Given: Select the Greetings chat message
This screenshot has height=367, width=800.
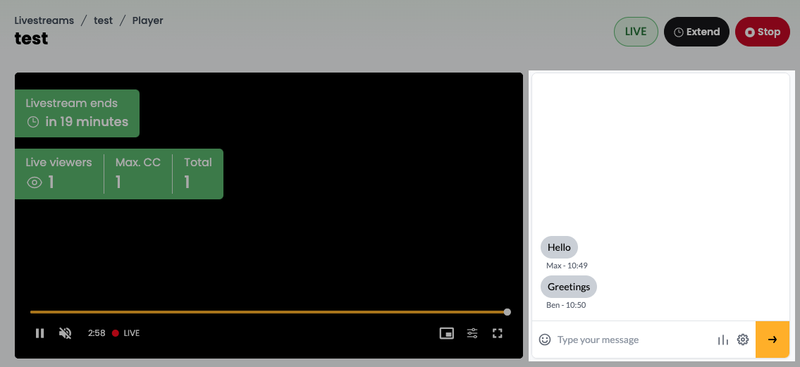Looking at the screenshot, I should (569, 287).
